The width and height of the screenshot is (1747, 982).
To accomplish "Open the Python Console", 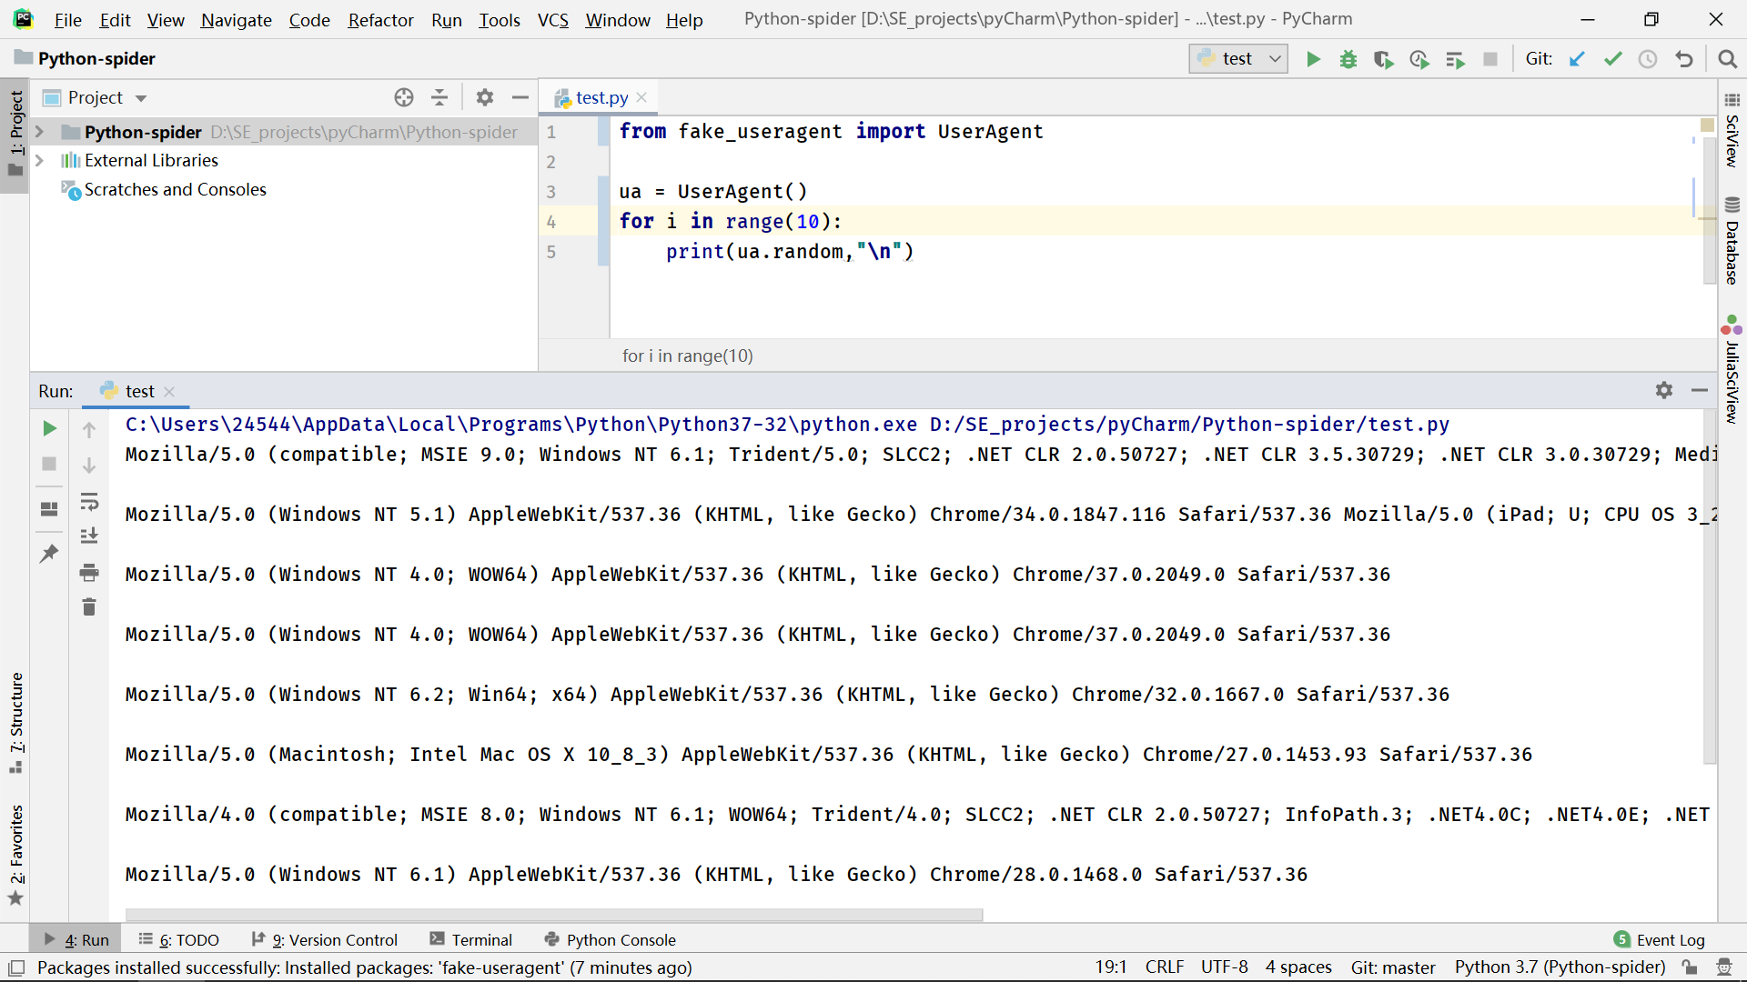I will 620,939.
